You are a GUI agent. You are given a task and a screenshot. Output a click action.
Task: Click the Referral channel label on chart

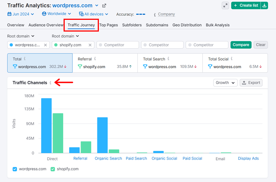(80, 159)
